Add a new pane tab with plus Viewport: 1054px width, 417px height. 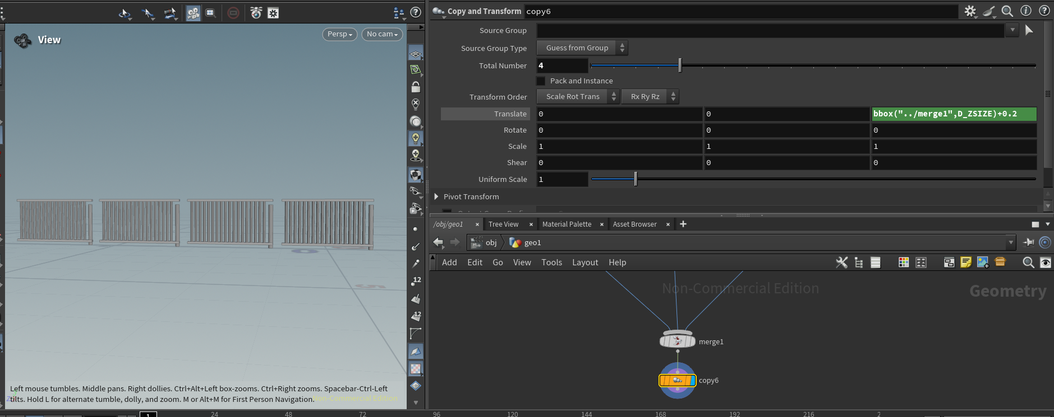683,224
